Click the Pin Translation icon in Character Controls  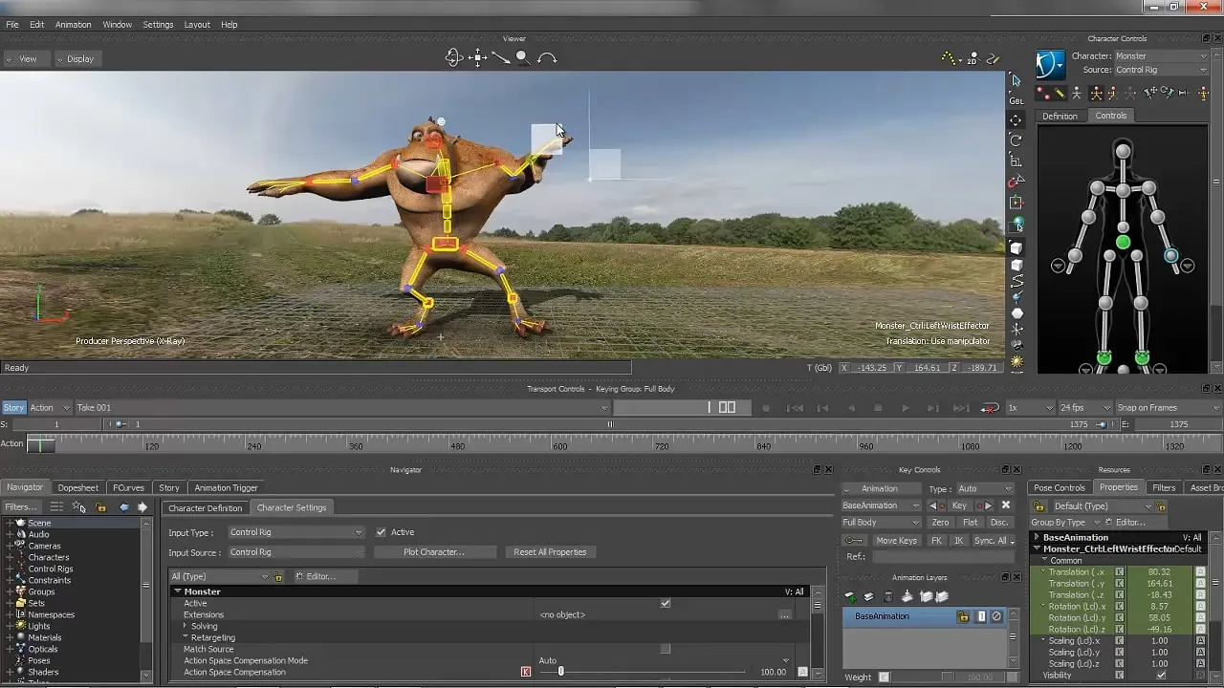(x=1149, y=94)
